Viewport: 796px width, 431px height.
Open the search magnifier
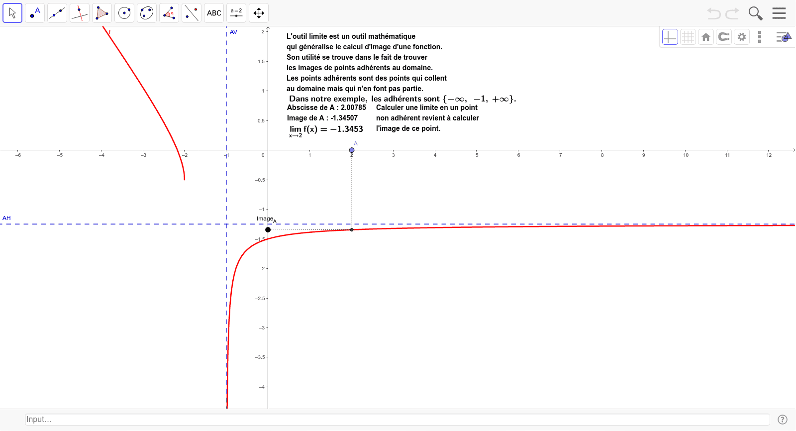click(x=755, y=13)
